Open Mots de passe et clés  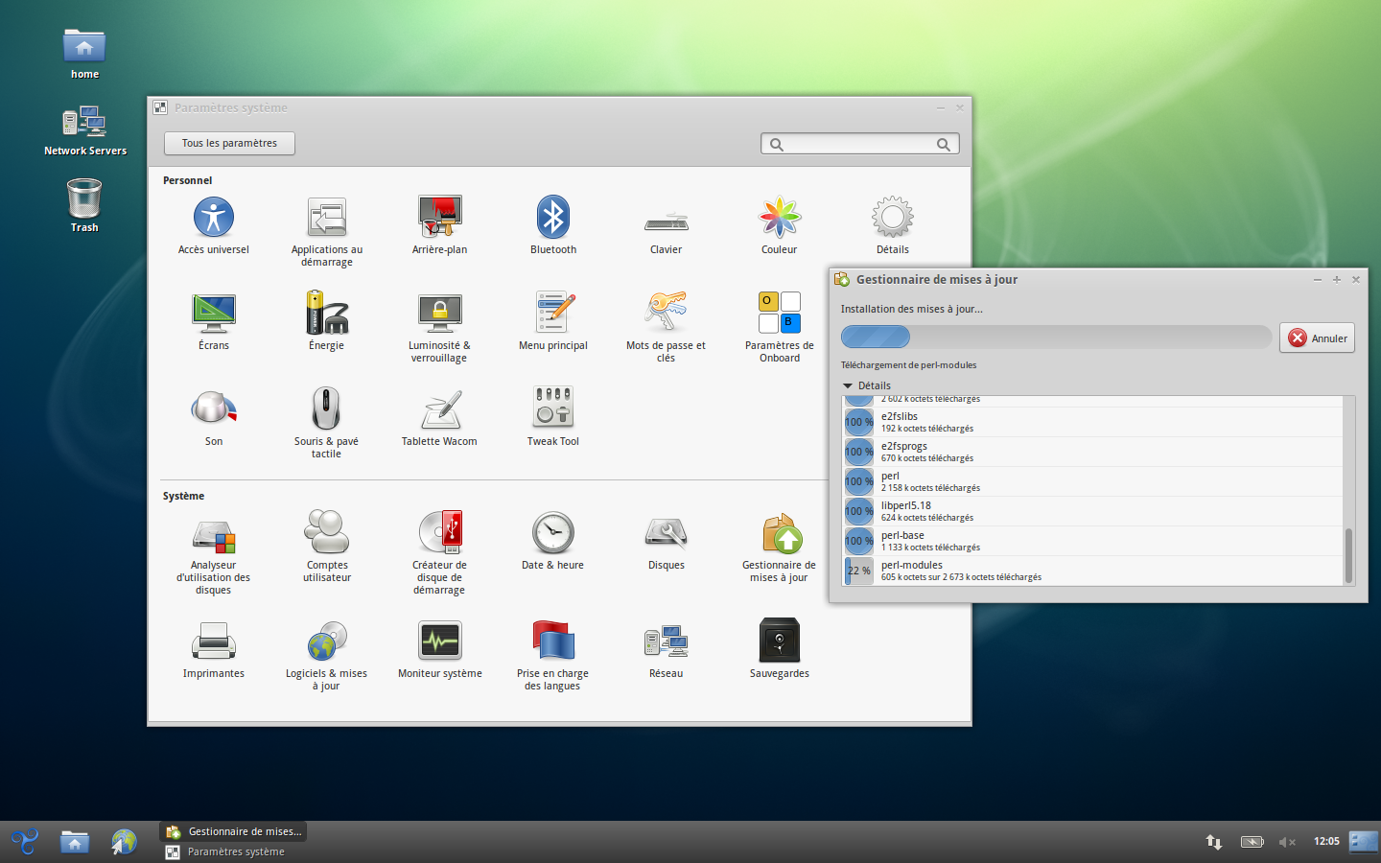666,328
